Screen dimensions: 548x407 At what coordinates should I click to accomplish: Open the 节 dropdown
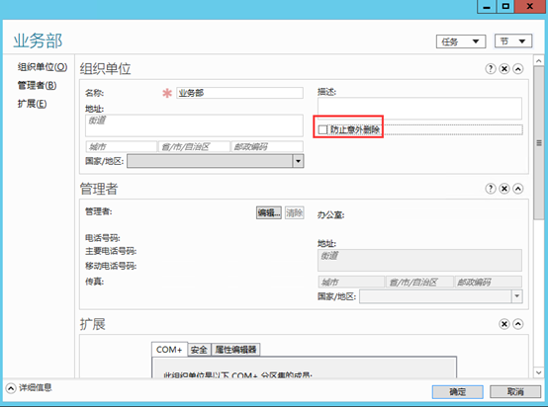coord(513,41)
